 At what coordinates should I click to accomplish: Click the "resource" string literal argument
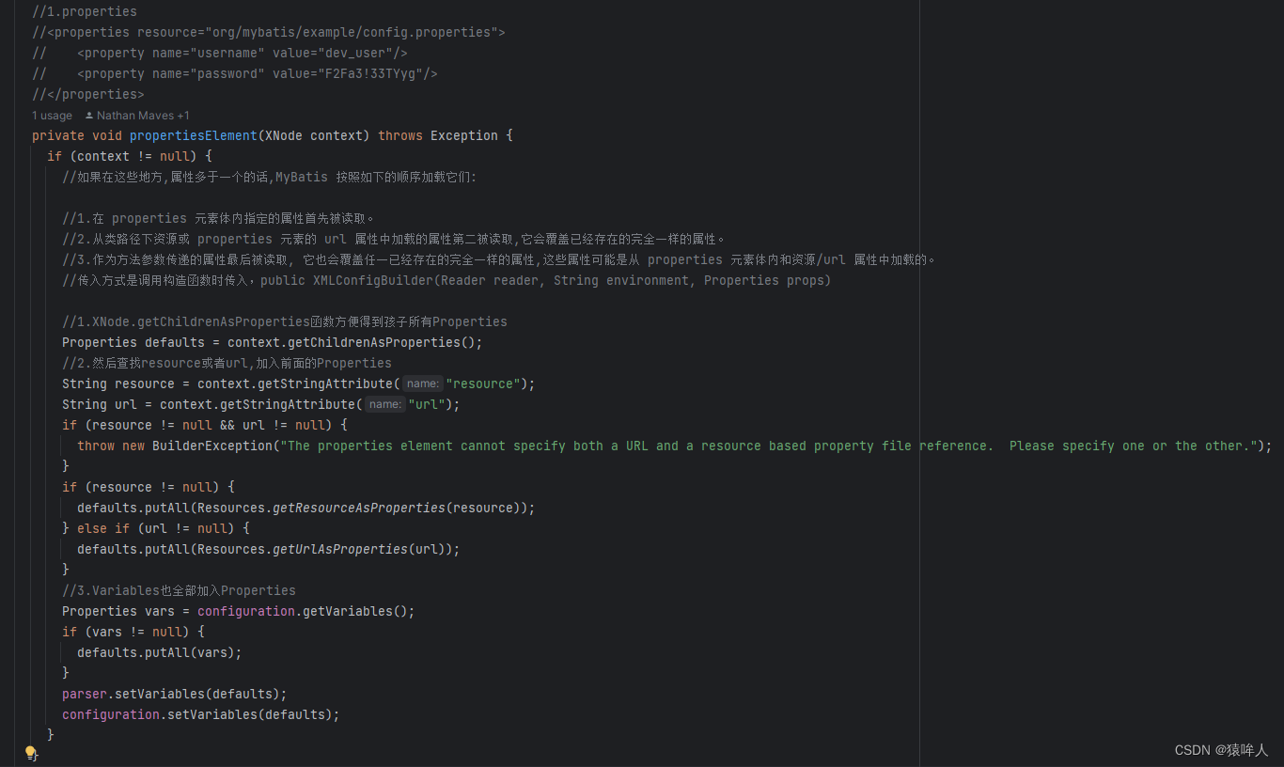(x=483, y=383)
